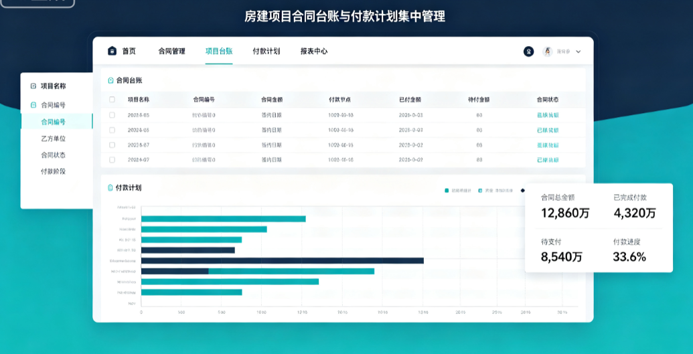This screenshot has height=354, width=693.
Task: Click the short dark navy chart bar
Action: pos(188,250)
